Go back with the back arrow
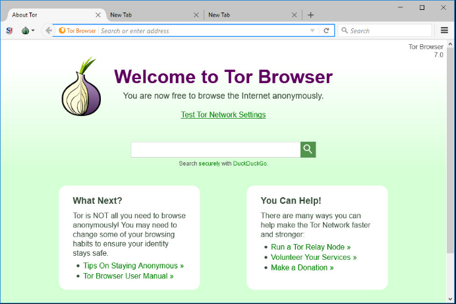The image size is (456, 304). [49, 30]
